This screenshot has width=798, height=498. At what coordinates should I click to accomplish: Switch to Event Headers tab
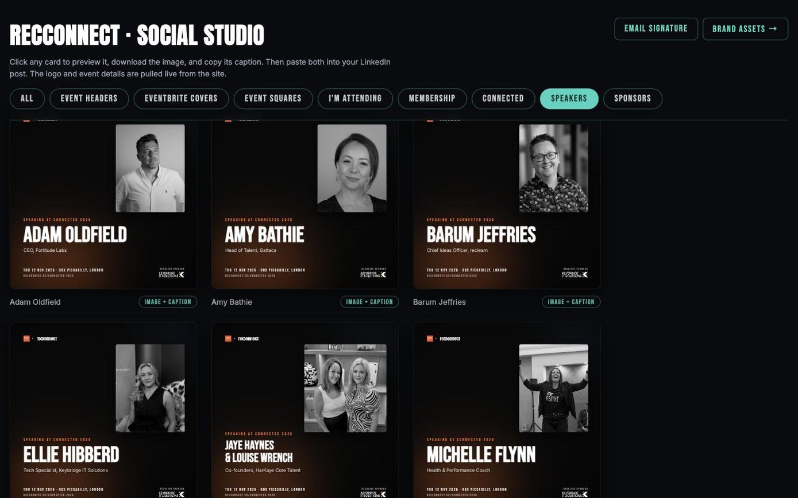pyautogui.click(x=89, y=99)
